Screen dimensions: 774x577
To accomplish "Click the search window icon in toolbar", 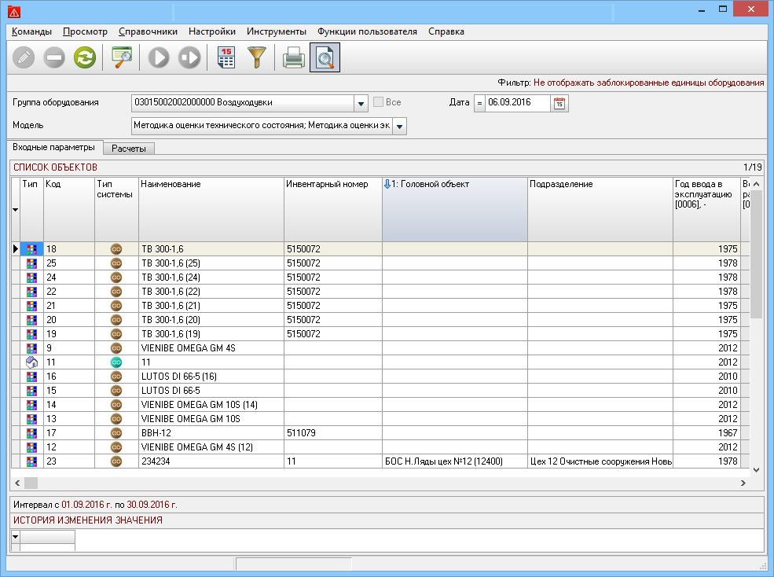I will click(x=122, y=57).
